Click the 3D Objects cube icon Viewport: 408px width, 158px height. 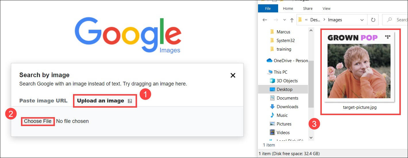272,81
